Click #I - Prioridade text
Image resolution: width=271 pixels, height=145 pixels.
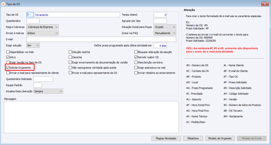tap(194, 94)
